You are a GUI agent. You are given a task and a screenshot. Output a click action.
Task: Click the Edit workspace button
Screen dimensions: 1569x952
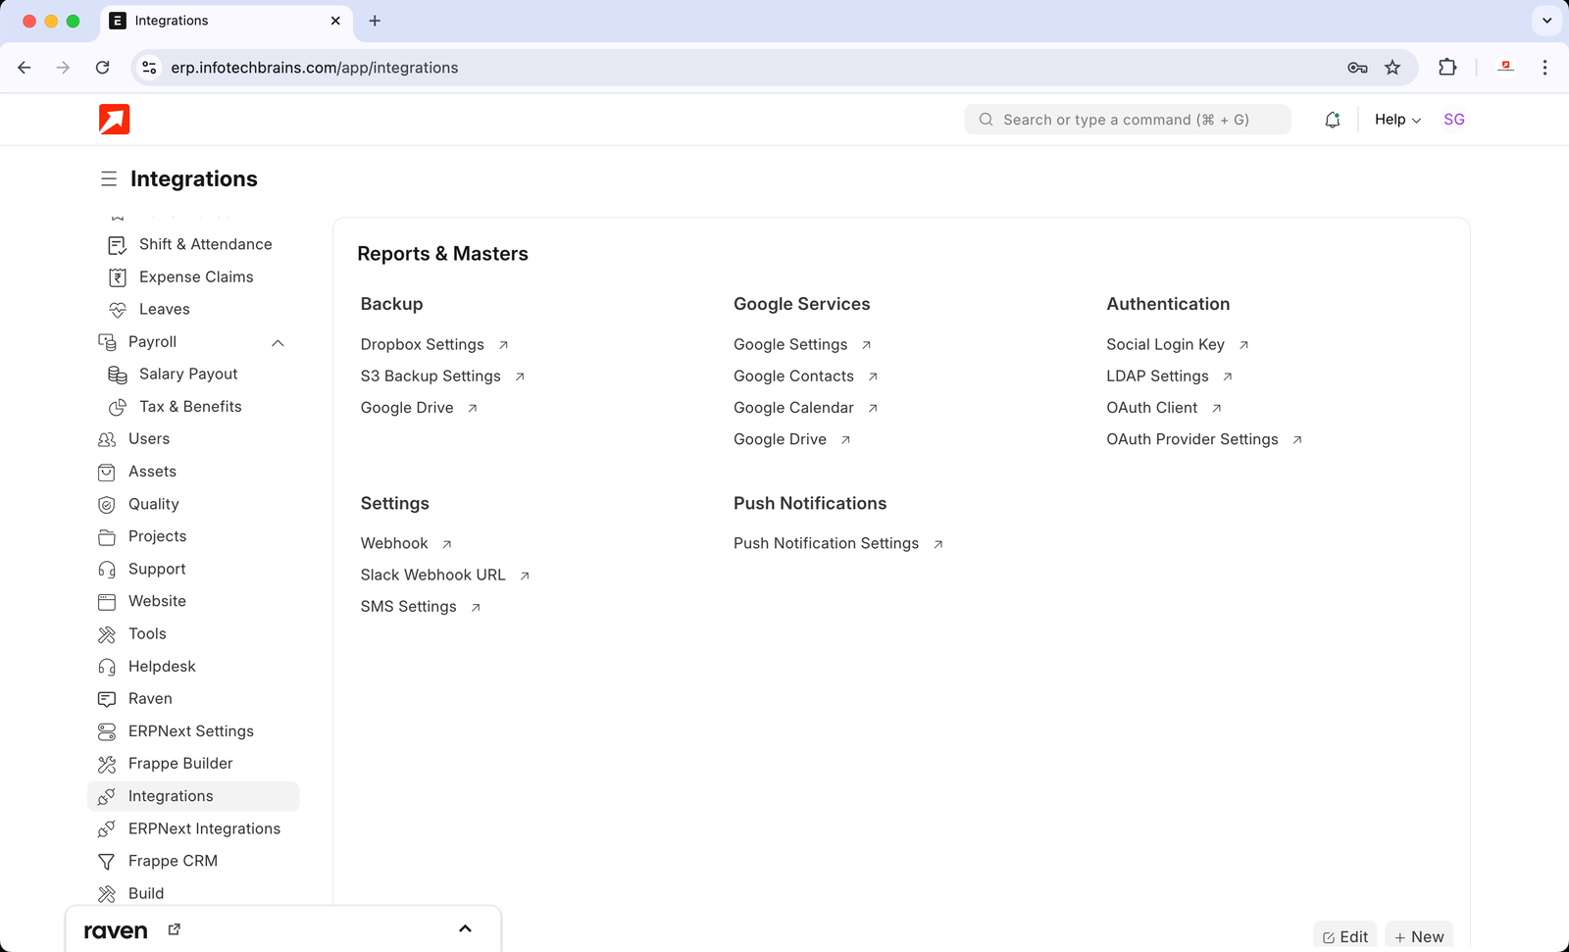click(x=1344, y=936)
